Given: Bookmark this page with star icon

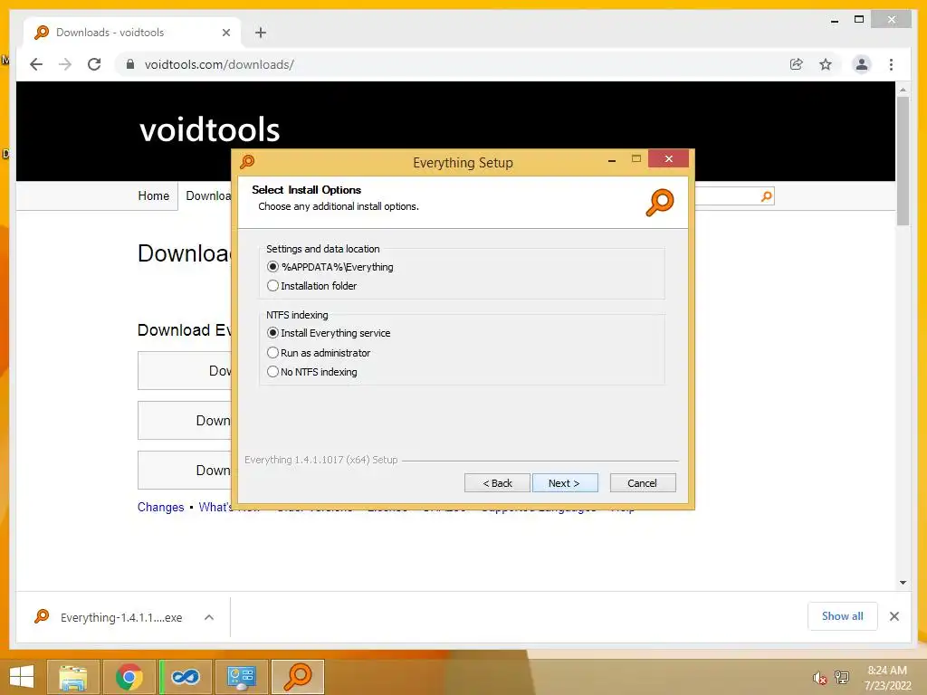Looking at the screenshot, I should point(826,64).
